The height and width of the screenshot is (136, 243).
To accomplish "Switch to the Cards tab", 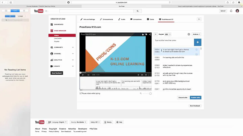I will click(150, 19).
